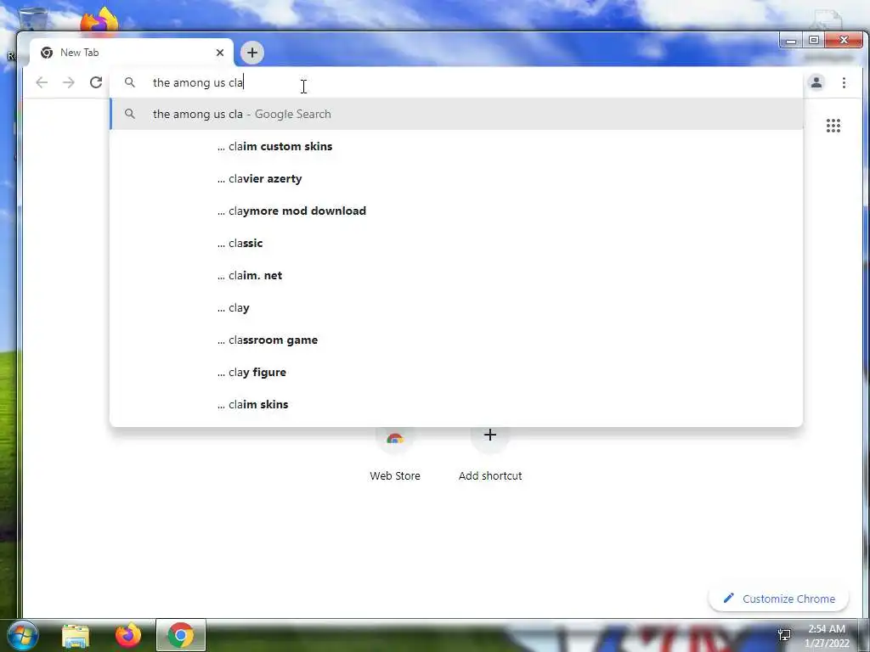Open the Windows Start menu orb
The height and width of the screenshot is (652, 870).
pos(22,635)
